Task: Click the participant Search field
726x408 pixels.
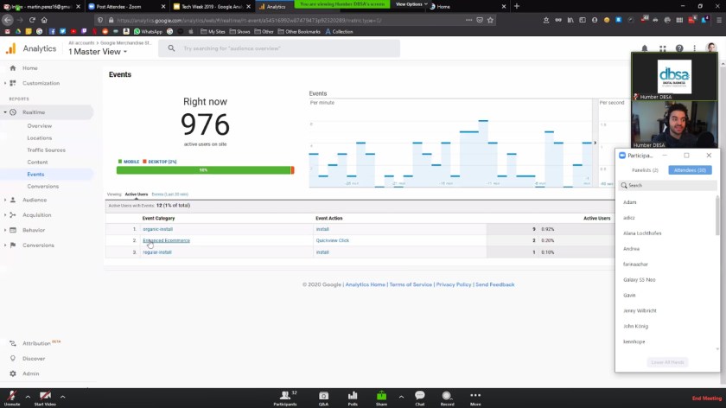Action: click(667, 185)
